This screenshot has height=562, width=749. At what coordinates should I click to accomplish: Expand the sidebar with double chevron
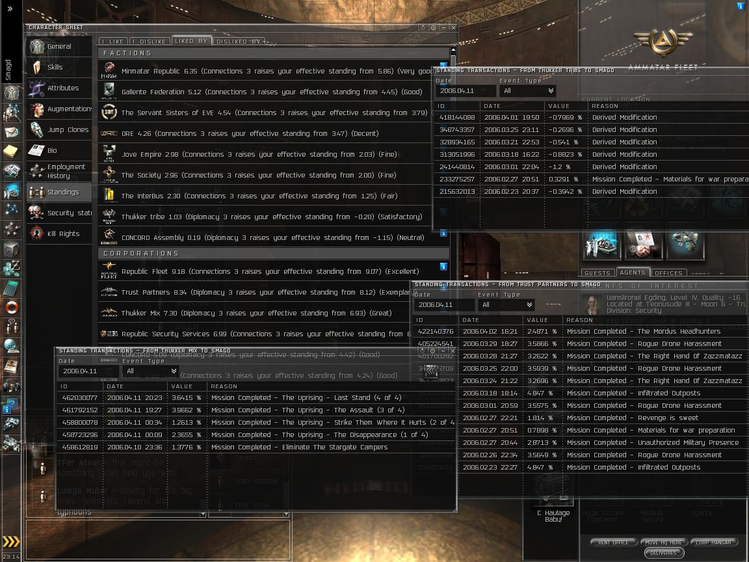(10, 8)
